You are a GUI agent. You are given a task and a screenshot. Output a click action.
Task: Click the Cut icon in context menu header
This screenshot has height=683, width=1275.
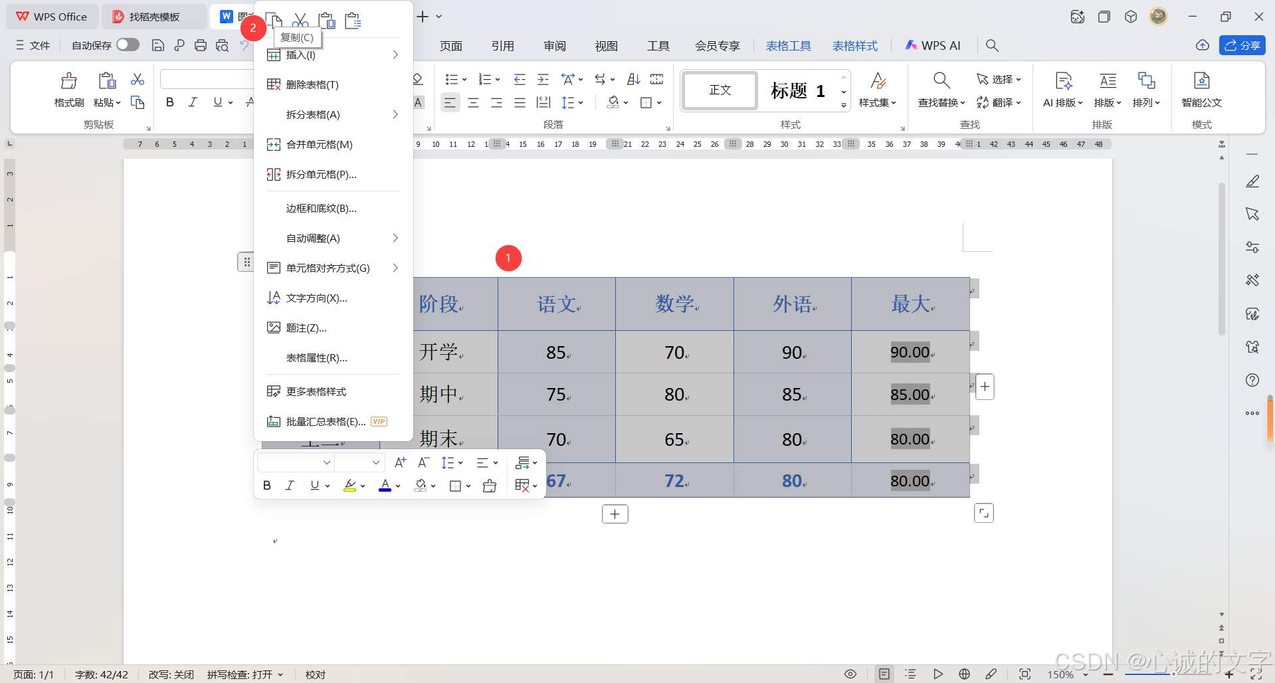coord(300,20)
